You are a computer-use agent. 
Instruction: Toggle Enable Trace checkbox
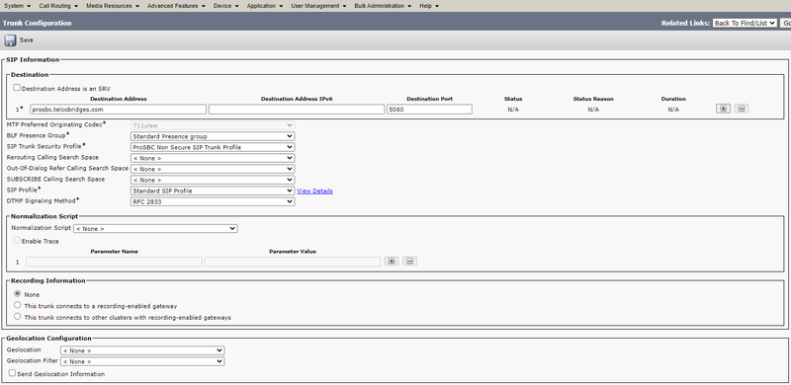tap(17, 240)
